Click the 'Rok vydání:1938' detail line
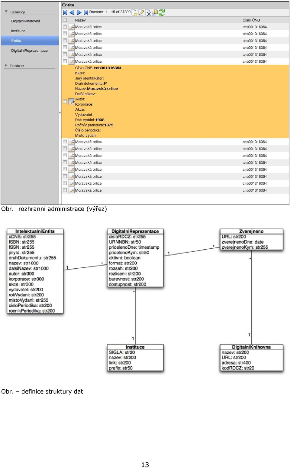The height and width of the screenshot is (468, 290). (90, 120)
